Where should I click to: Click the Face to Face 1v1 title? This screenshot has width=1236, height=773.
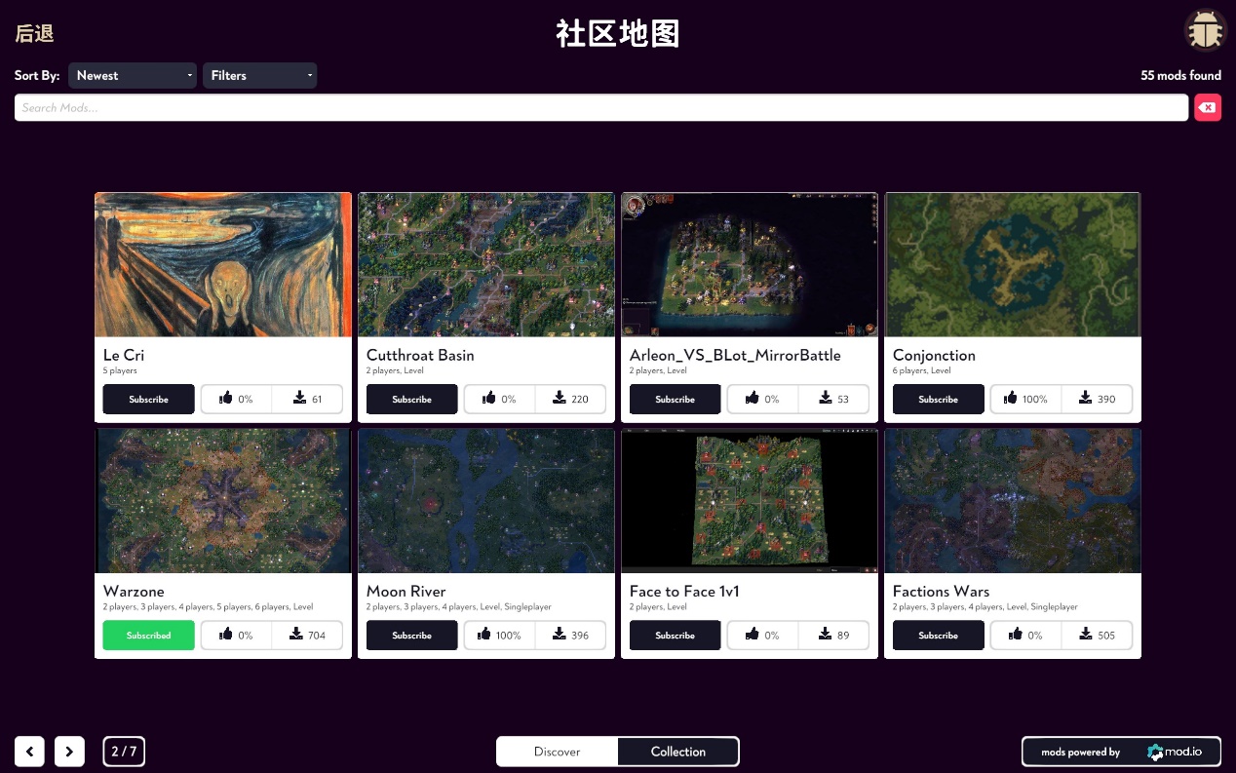click(x=684, y=591)
